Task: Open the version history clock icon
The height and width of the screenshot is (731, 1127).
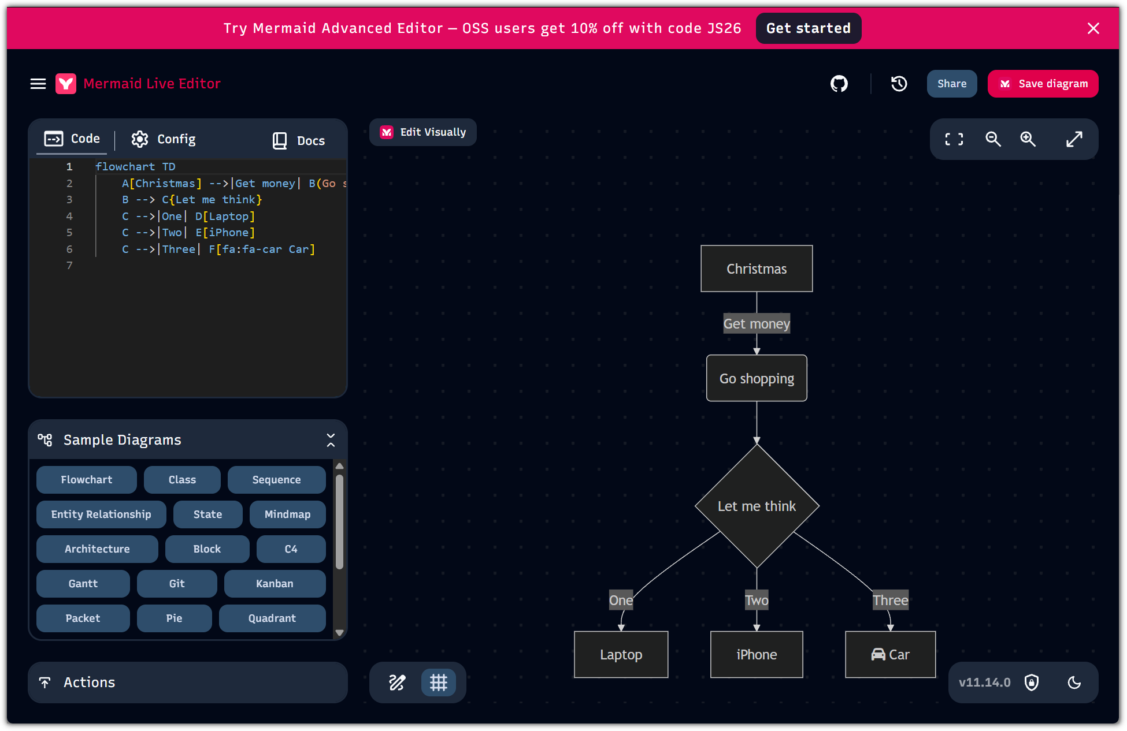Action: [899, 84]
